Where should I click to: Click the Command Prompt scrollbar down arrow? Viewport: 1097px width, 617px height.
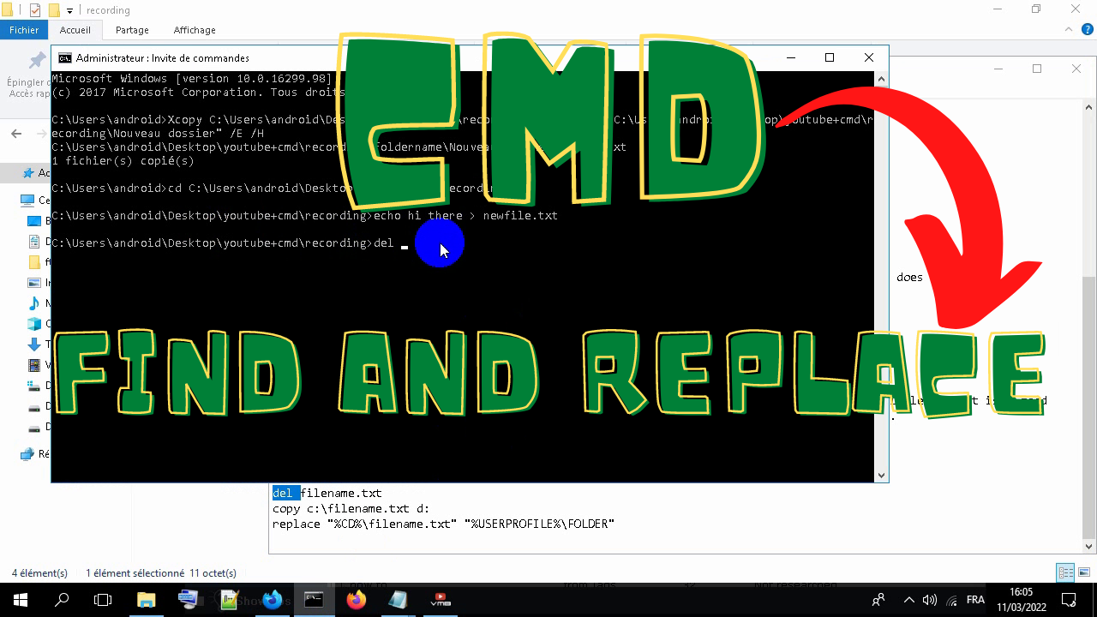pyautogui.click(x=881, y=474)
